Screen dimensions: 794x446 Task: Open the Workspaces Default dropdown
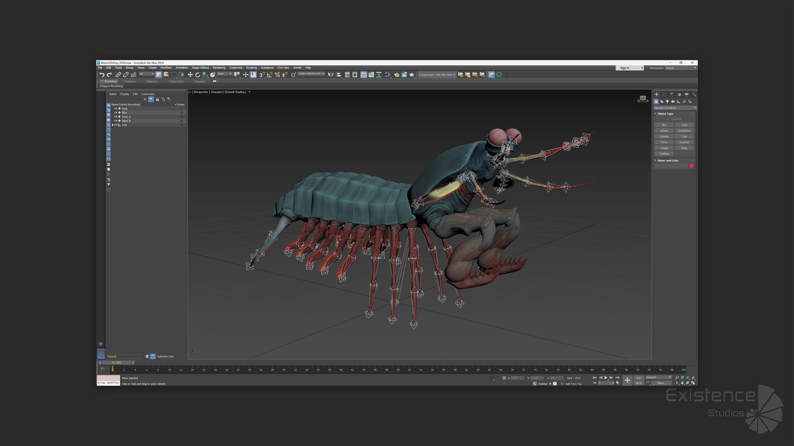pyautogui.click(x=680, y=68)
